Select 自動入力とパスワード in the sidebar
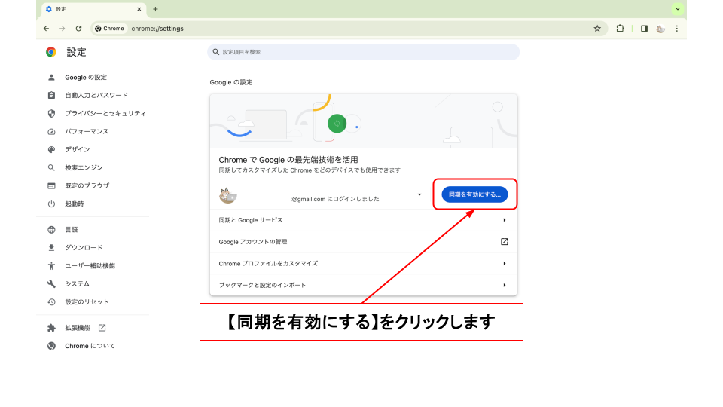Viewport: 723px width, 407px height. point(96,95)
